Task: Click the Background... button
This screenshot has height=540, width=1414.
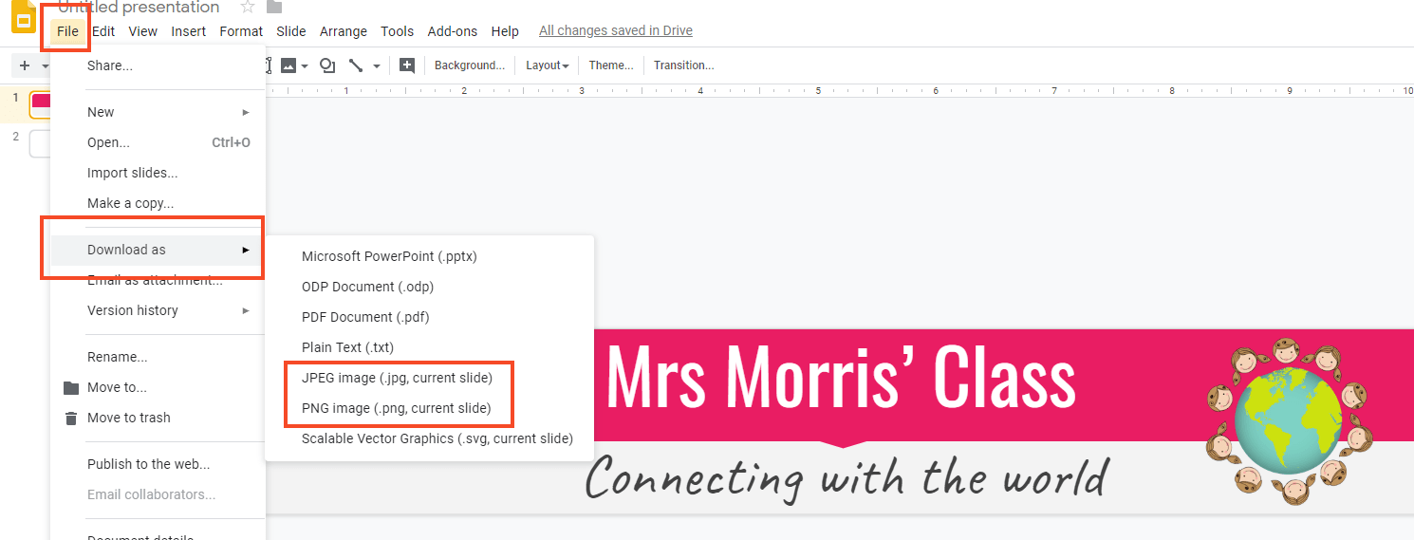Action: (x=469, y=65)
